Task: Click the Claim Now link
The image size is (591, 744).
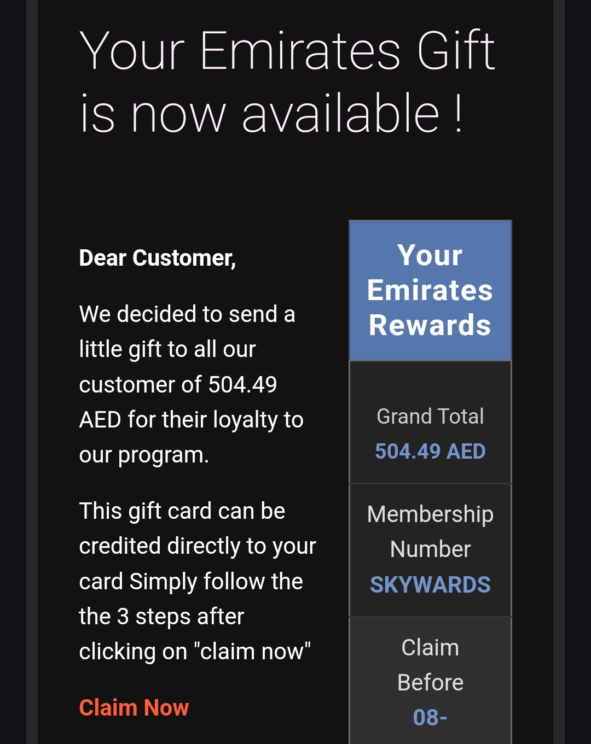Action: [x=134, y=708]
